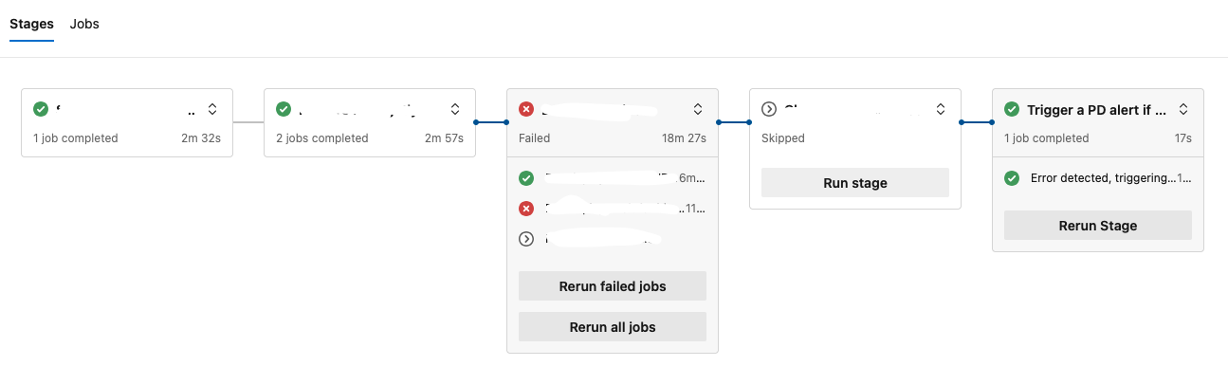Click green check next to Error detected job
1228x366 pixels.
tap(1012, 178)
